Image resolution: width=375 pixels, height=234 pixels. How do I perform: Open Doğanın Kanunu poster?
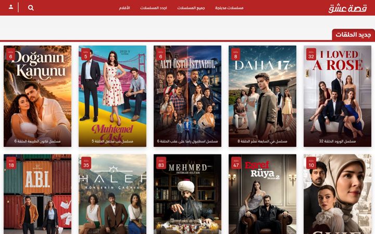(37, 96)
